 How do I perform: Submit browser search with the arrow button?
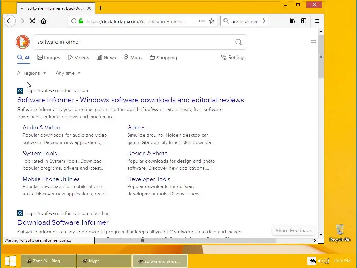[263, 21]
